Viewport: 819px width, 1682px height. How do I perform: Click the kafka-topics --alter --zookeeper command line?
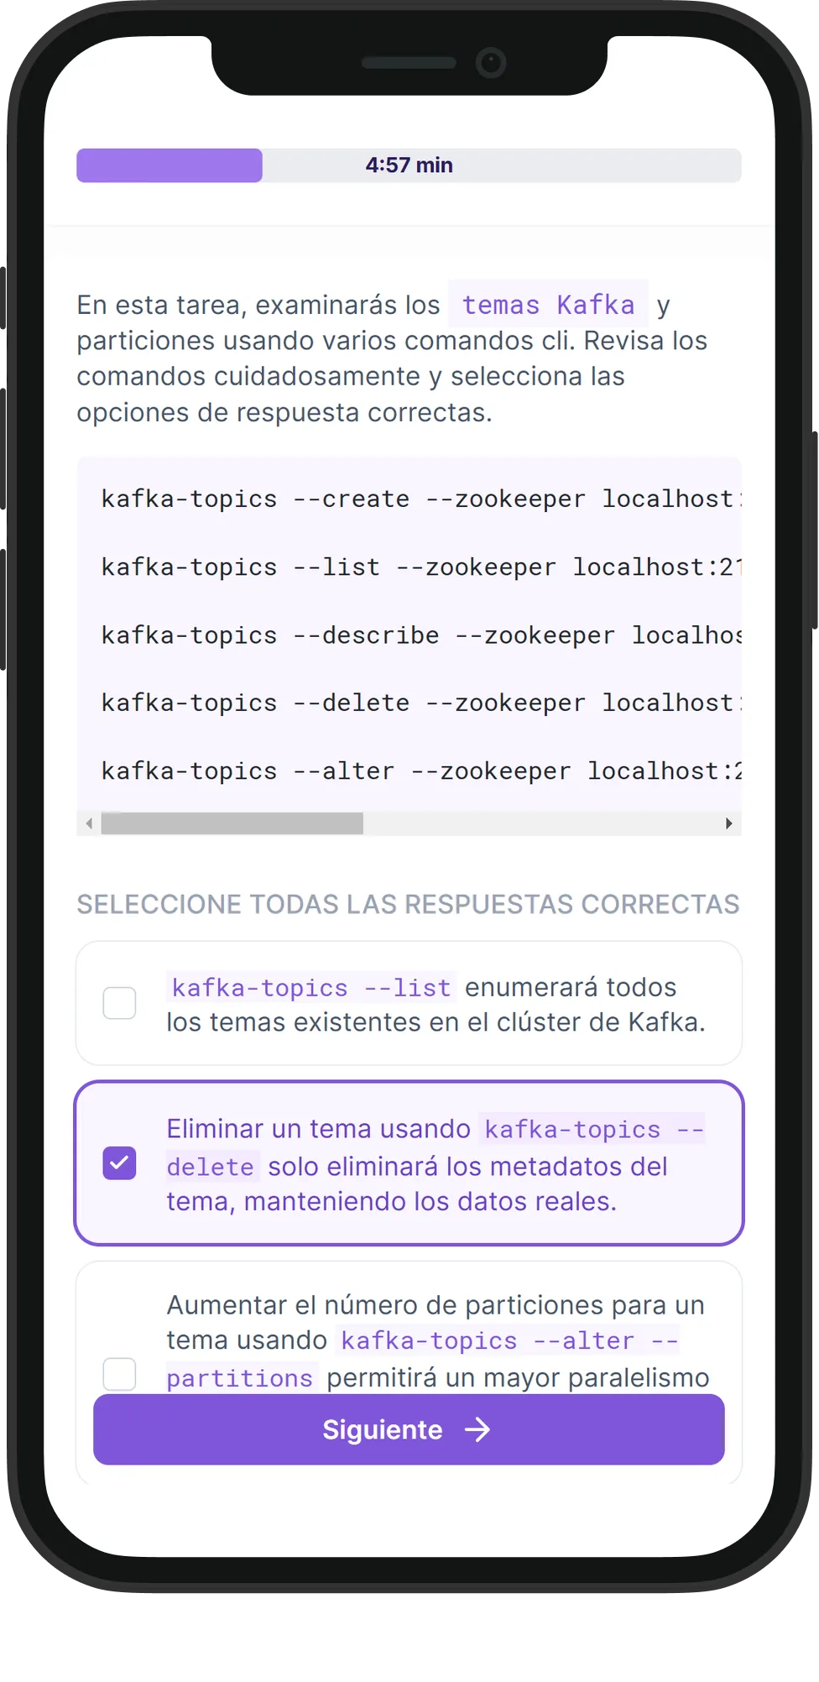[420, 770]
